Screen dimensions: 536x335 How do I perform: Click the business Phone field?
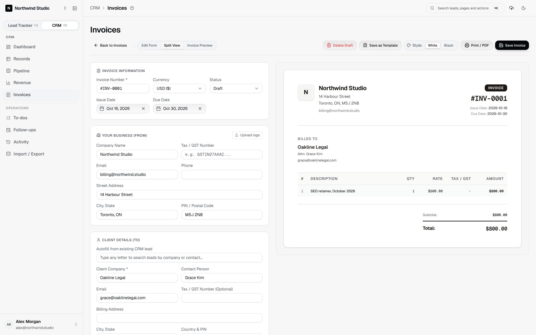pos(222,175)
